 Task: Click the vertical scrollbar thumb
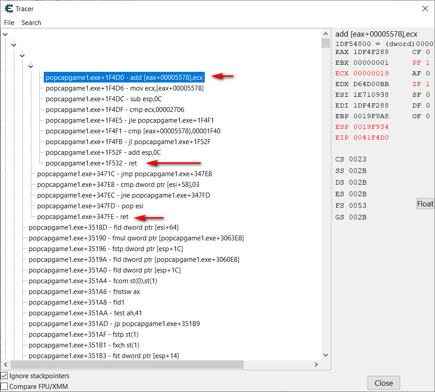(326, 43)
